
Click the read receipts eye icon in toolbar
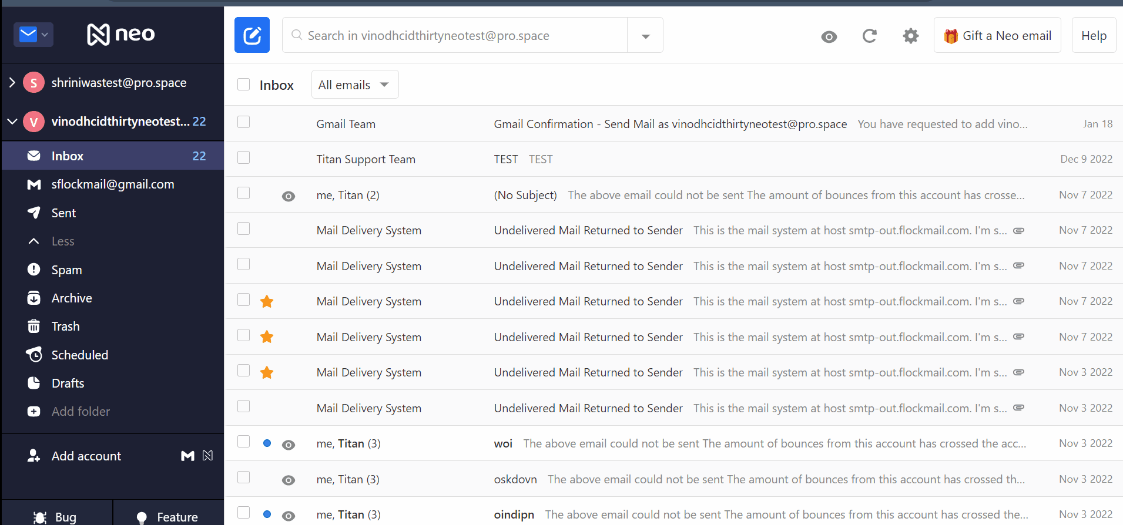829,36
